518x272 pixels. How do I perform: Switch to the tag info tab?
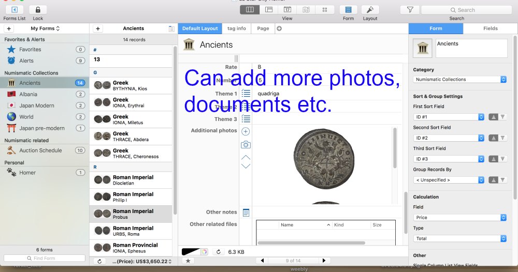pos(237,28)
